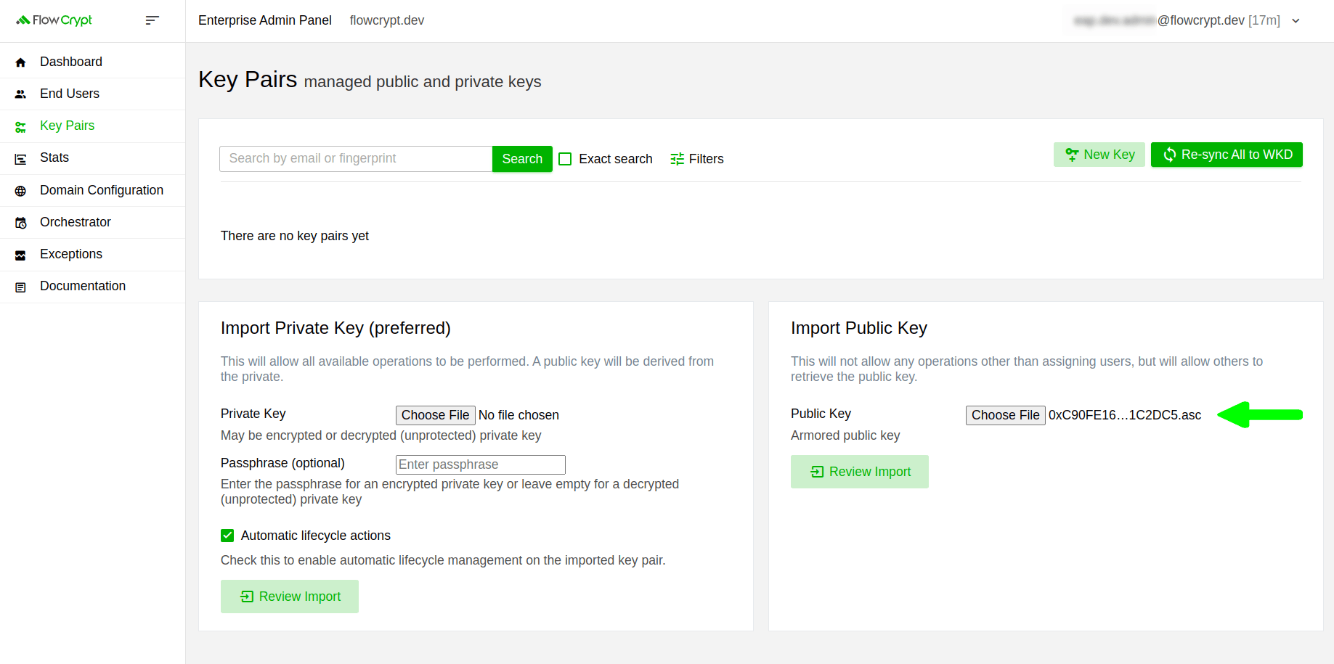
Task: Click the Import Private Key (preferred) heading
Action: pos(335,328)
